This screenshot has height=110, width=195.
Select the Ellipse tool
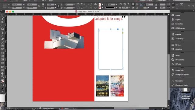click(2, 49)
